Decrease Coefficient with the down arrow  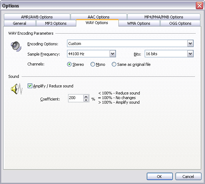[x=86, y=100]
